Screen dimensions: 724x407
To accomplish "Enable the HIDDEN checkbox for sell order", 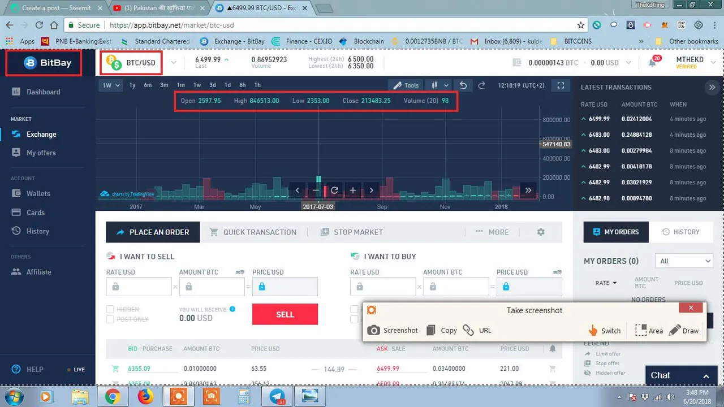I will (110, 310).
